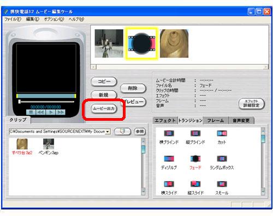Open the clip folder path dropdown

point(108,132)
